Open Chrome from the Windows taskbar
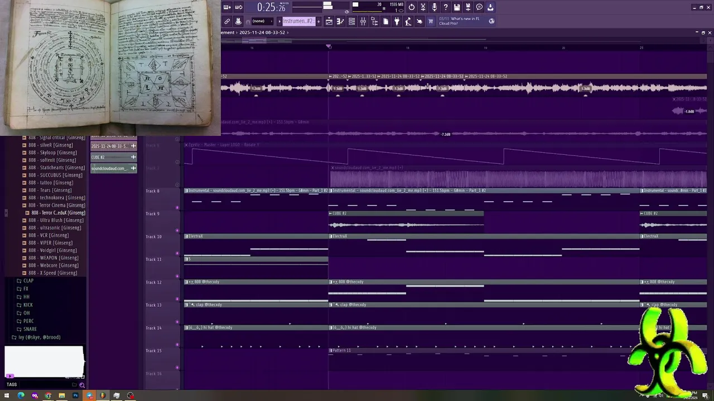The width and height of the screenshot is (714, 401). point(48,396)
